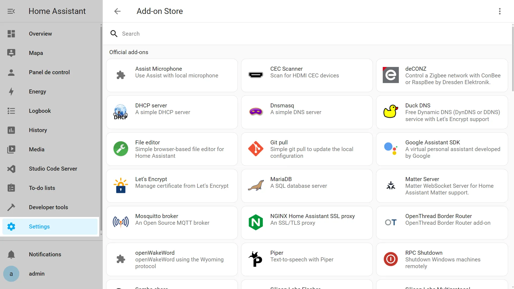Click 'A simple DHCP server' description
This screenshot has height=289, width=514.
163,112
